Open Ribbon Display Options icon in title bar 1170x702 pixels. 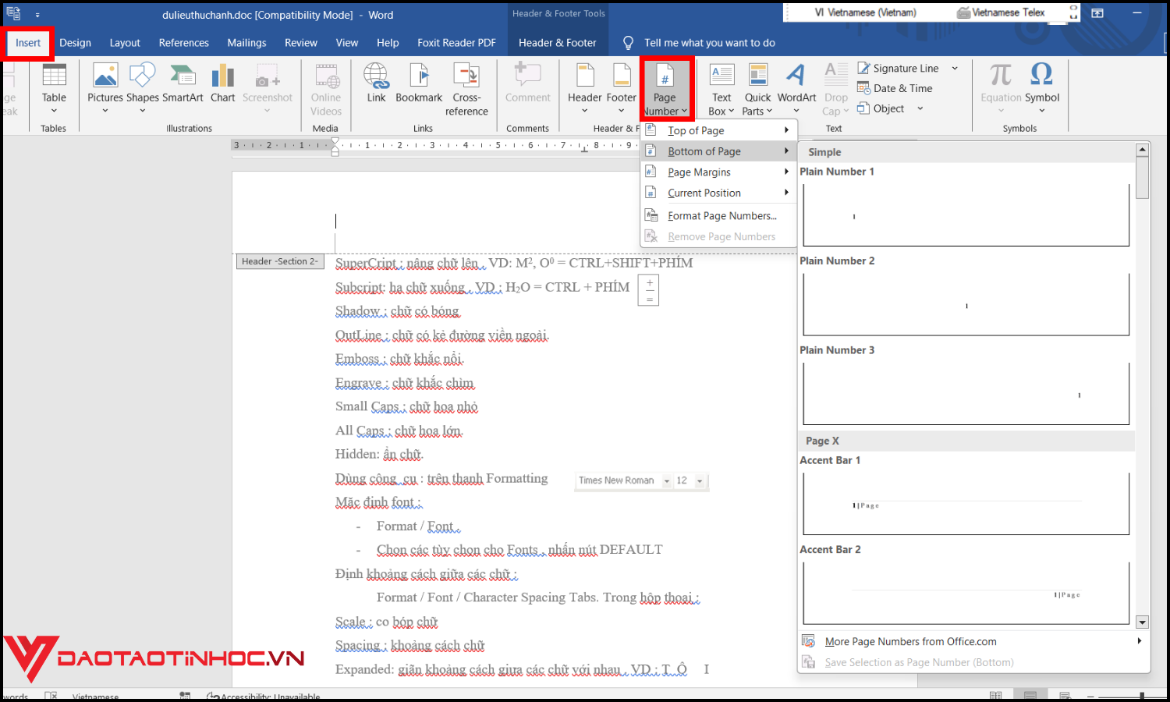click(x=1097, y=13)
